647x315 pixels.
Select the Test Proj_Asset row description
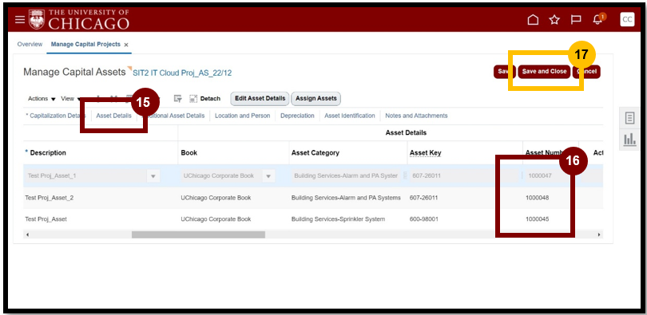pyautogui.click(x=46, y=219)
